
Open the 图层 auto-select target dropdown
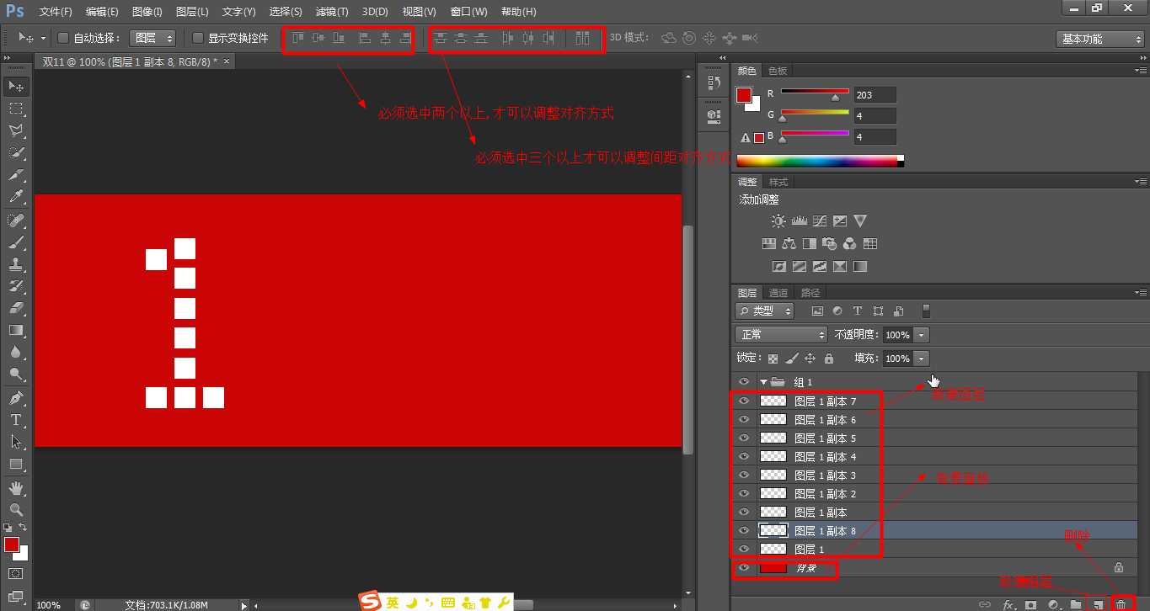[153, 38]
